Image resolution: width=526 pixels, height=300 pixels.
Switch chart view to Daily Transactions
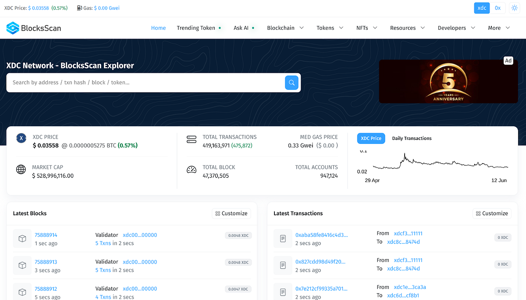tap(412, 138)
